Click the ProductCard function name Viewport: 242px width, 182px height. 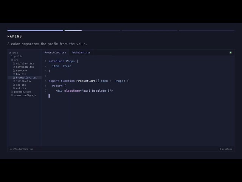point(86,81)
